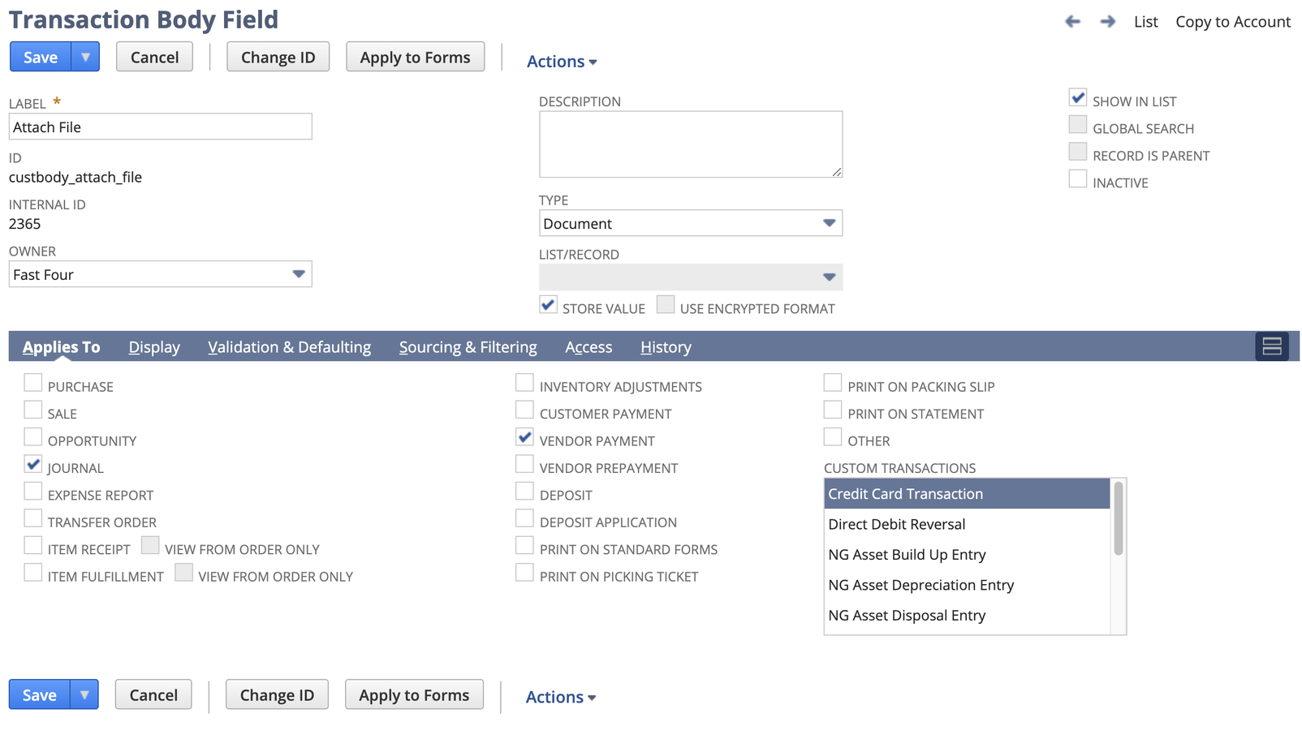Click top Apply to Forms button
The height and width of the screenshot is (743, 1302).
pyautogui.click(x=415, y=57)
